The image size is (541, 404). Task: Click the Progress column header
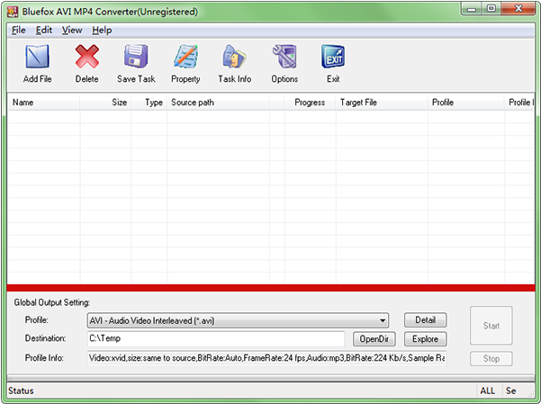[x=310, y=103]
